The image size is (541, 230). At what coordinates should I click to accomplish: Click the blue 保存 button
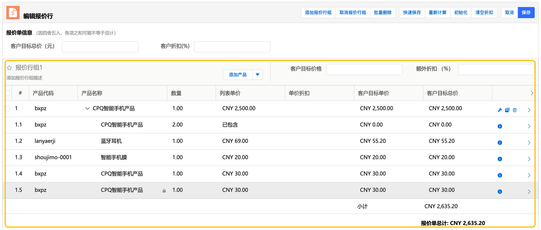point(526,13)
